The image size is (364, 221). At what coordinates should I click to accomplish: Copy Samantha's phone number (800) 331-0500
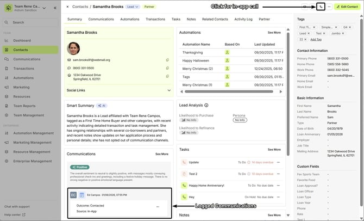(167, 67)
